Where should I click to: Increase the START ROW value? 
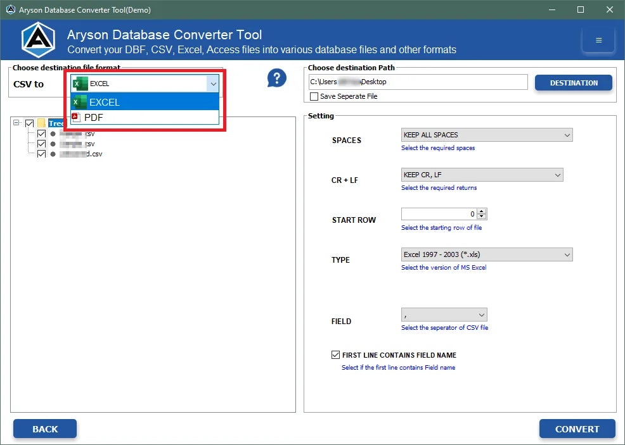482,211
